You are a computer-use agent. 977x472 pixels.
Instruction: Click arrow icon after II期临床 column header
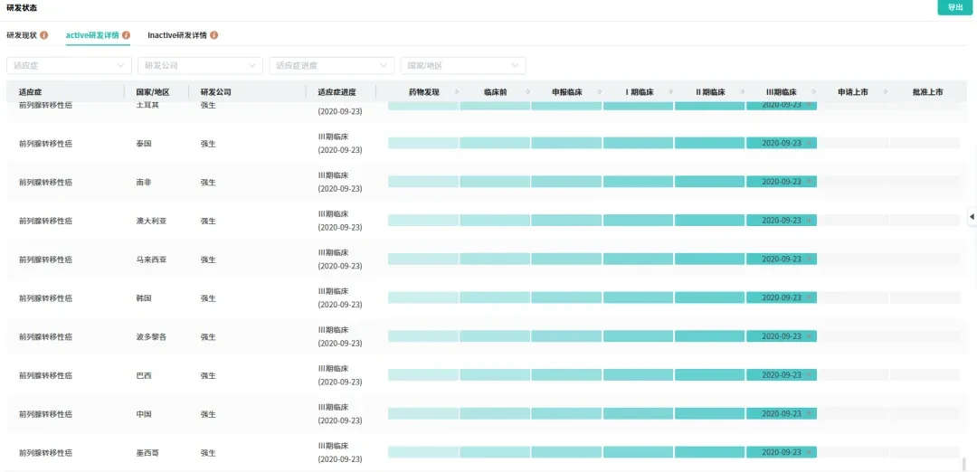[743, 92]
